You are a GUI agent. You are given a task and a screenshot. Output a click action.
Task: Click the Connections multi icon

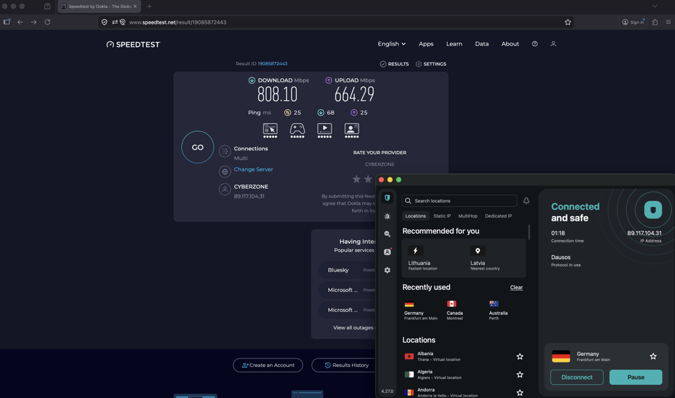(x=225, y=152)
